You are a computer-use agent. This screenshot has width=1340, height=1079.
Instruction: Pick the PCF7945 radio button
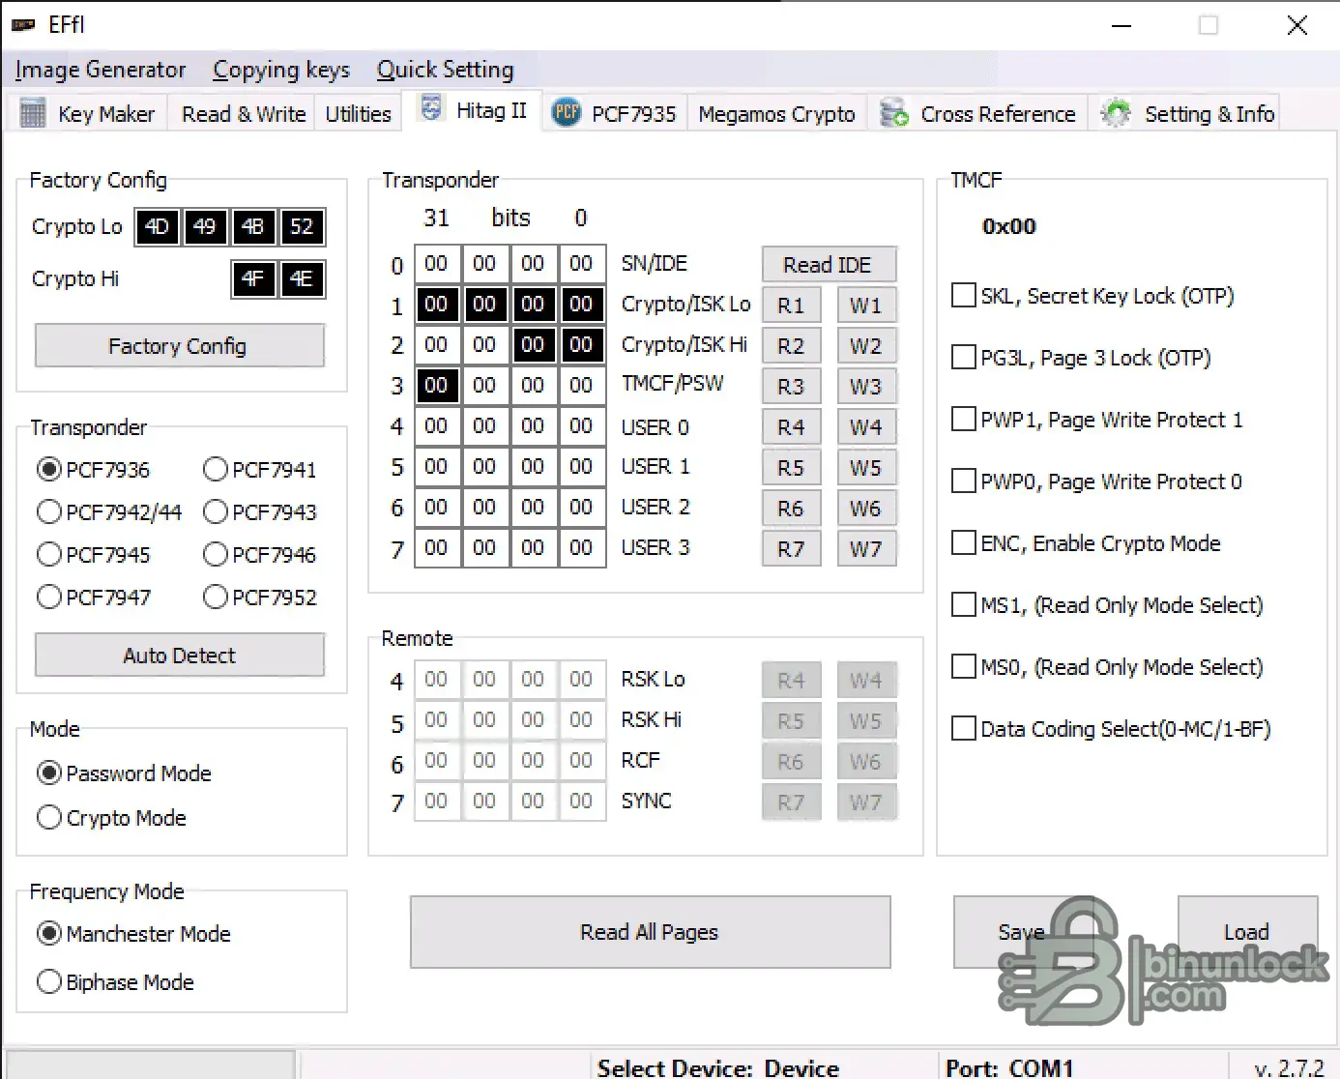point(49,555)
